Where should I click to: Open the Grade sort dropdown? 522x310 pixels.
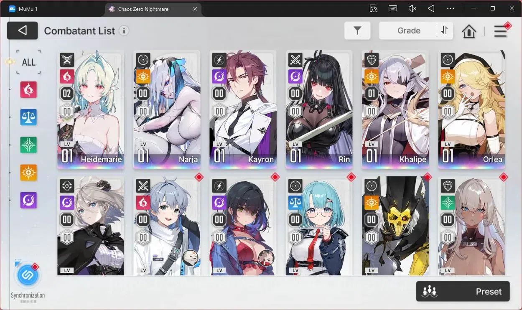click(408, 30)
